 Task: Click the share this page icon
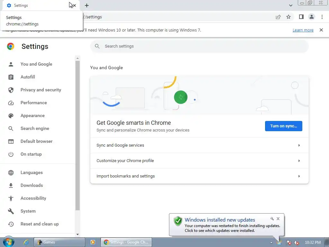[278, 17]
